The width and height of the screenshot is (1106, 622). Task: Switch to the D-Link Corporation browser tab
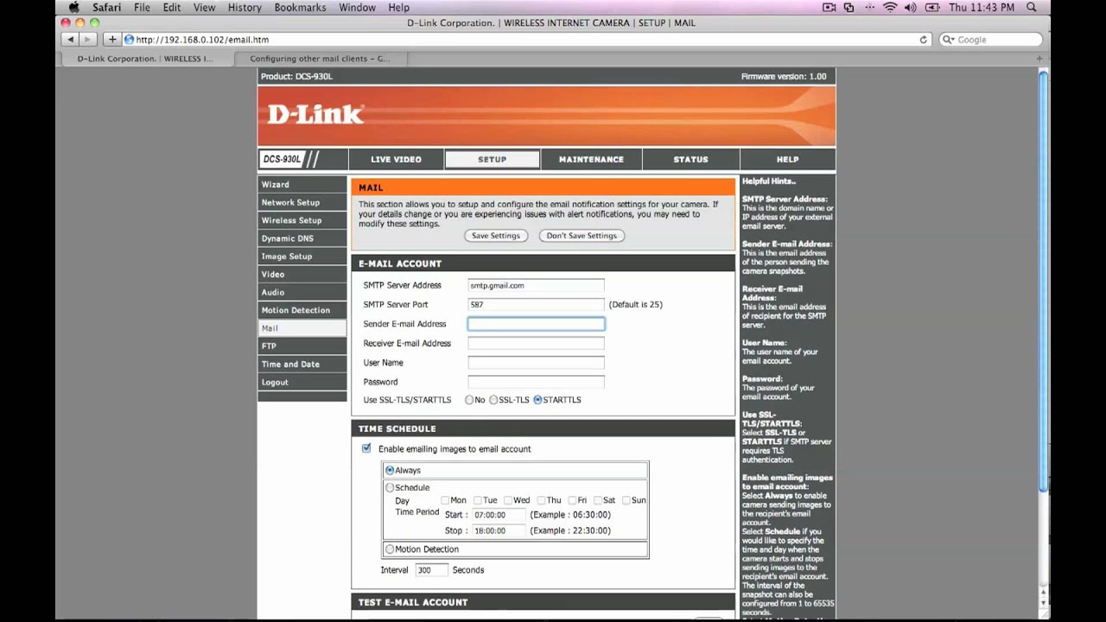145,59
